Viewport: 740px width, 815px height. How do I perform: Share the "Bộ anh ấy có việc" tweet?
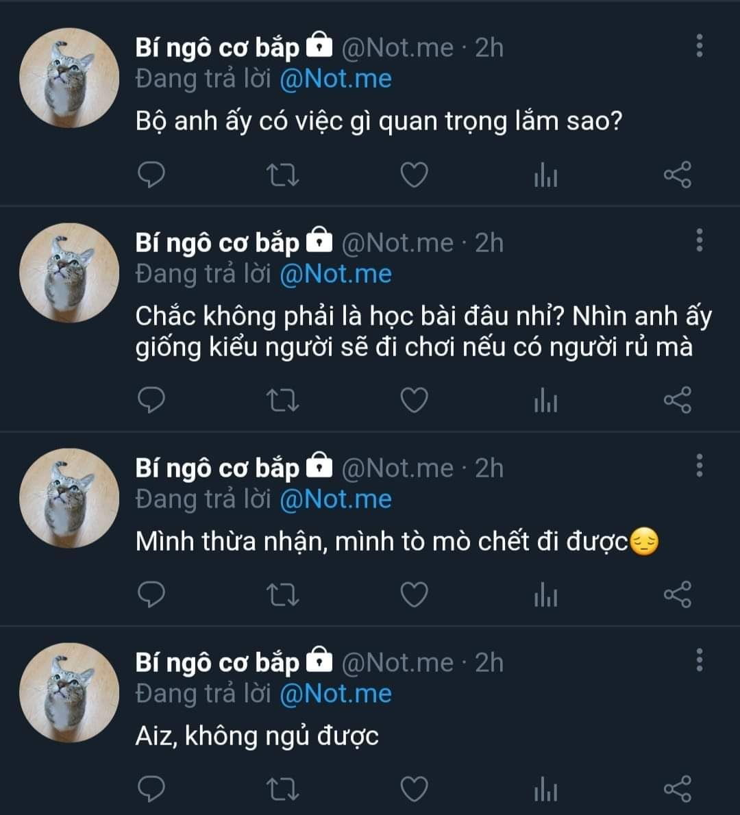tap(678, 175)
